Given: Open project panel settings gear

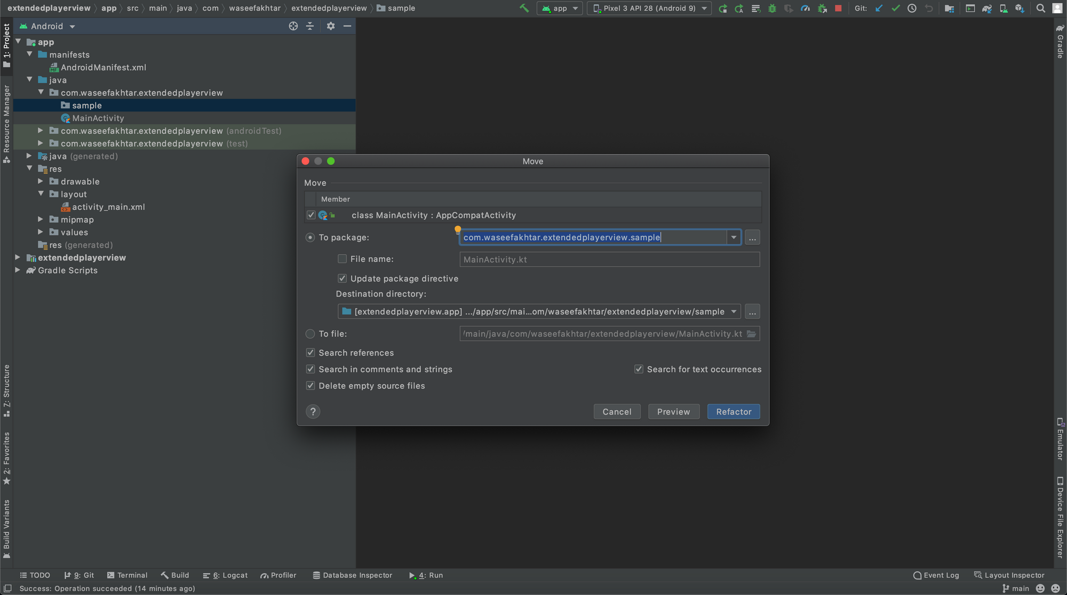Looking at the screenshot, I should [331, 26].
